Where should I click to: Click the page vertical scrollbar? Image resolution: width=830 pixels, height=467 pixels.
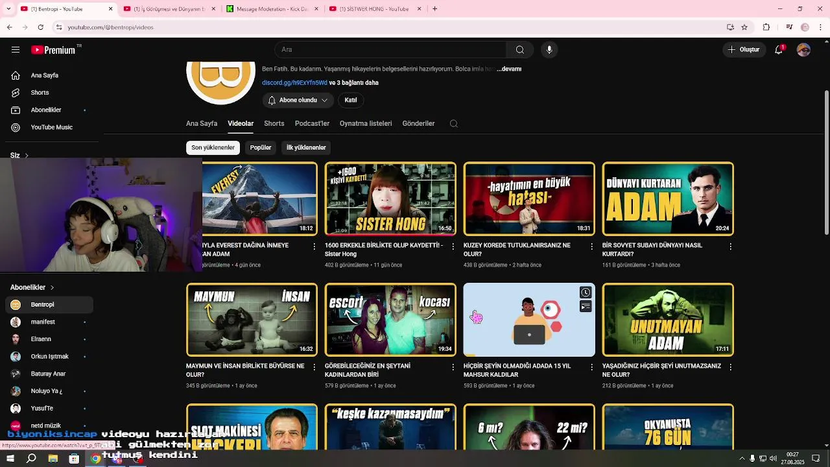(x=826, y=162)
